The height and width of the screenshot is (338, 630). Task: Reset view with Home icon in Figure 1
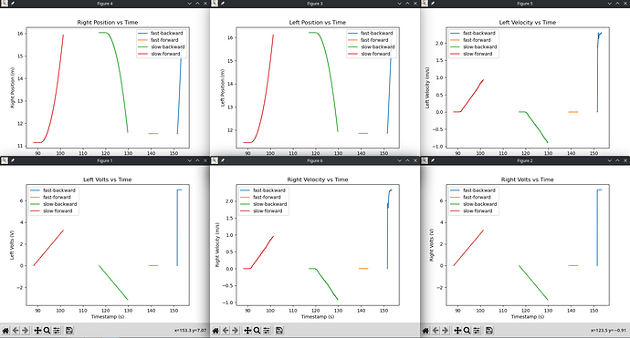[x=5, y=331]
